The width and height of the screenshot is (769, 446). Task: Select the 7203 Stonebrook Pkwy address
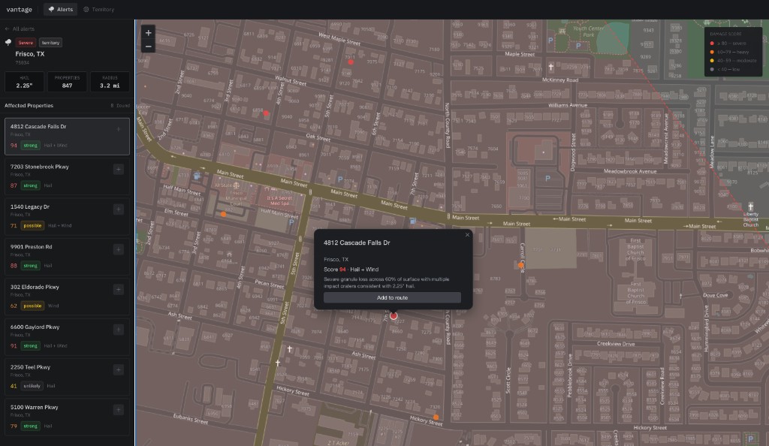(x=39, y=167)
